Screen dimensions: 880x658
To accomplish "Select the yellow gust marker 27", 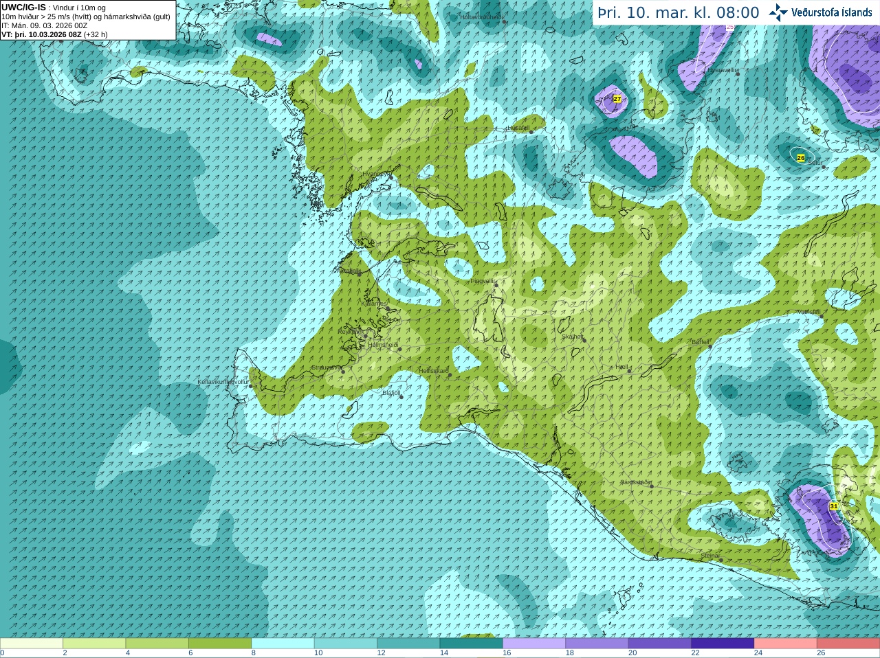I will pyautogui.click(x=617, y=99).
